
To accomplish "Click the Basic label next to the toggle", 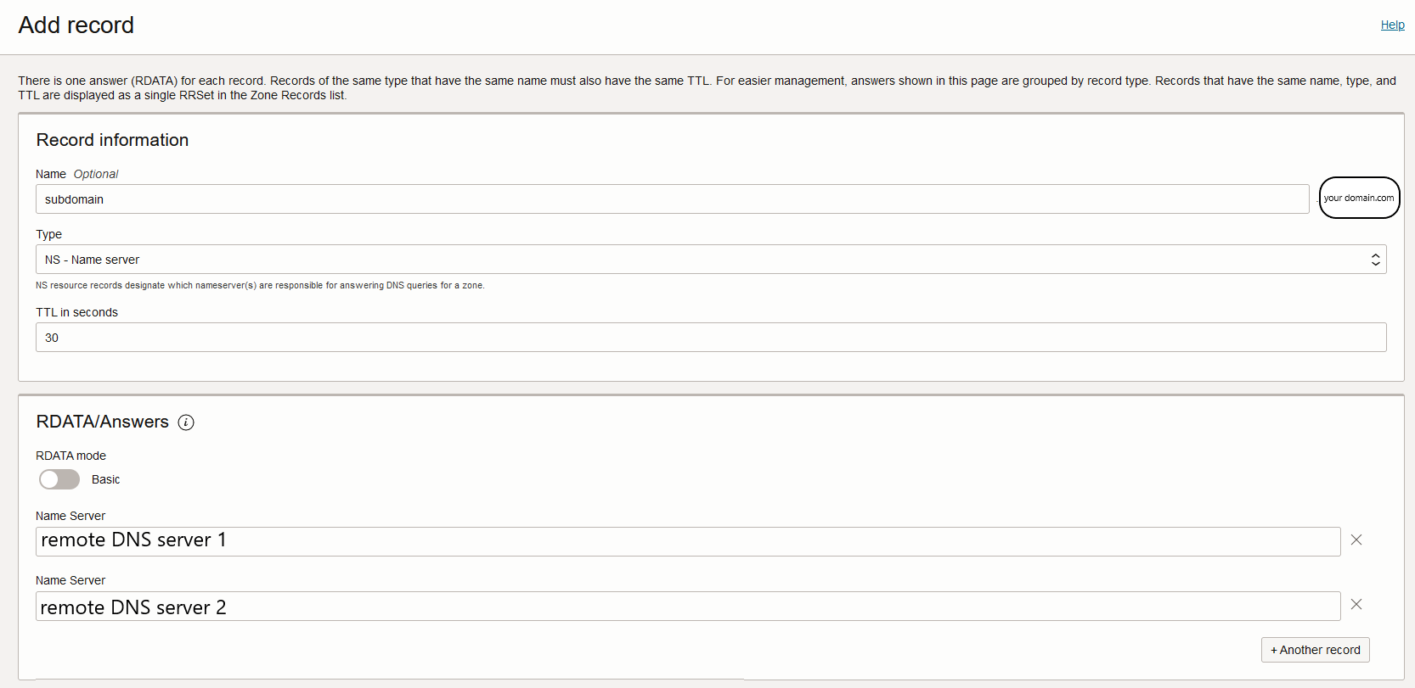I will pos(106,479).
